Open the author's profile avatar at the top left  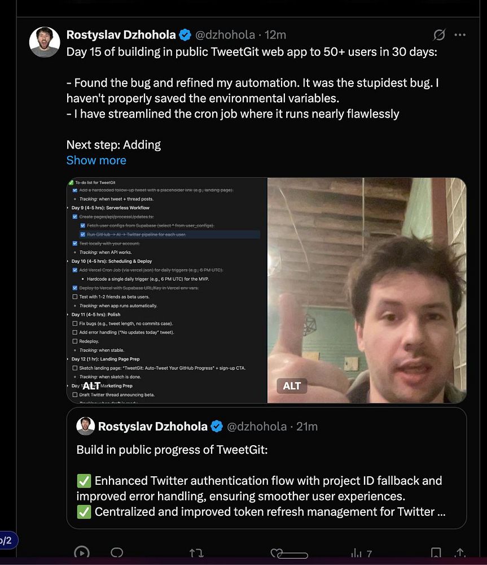45,42
